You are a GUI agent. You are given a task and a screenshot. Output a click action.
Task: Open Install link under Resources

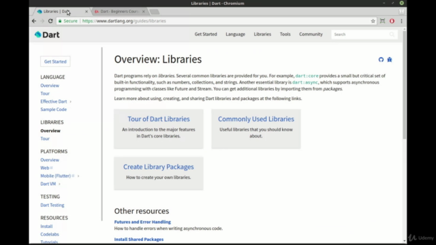[46, 227]
